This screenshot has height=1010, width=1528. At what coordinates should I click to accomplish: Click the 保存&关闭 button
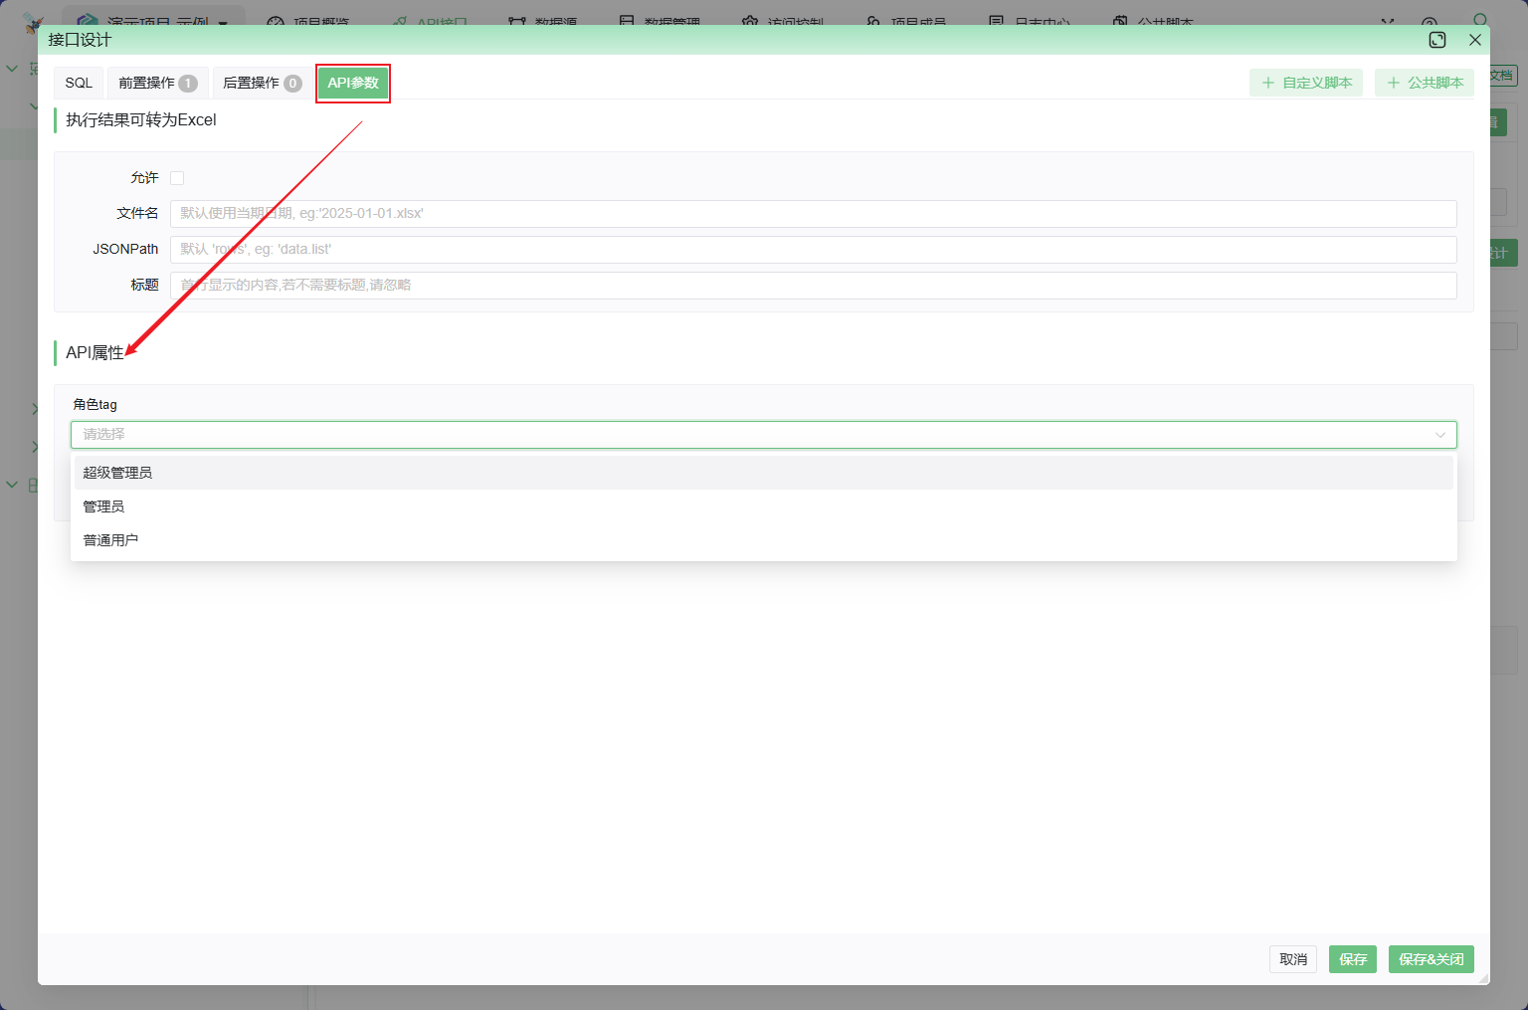click(x=1431, y=959)
